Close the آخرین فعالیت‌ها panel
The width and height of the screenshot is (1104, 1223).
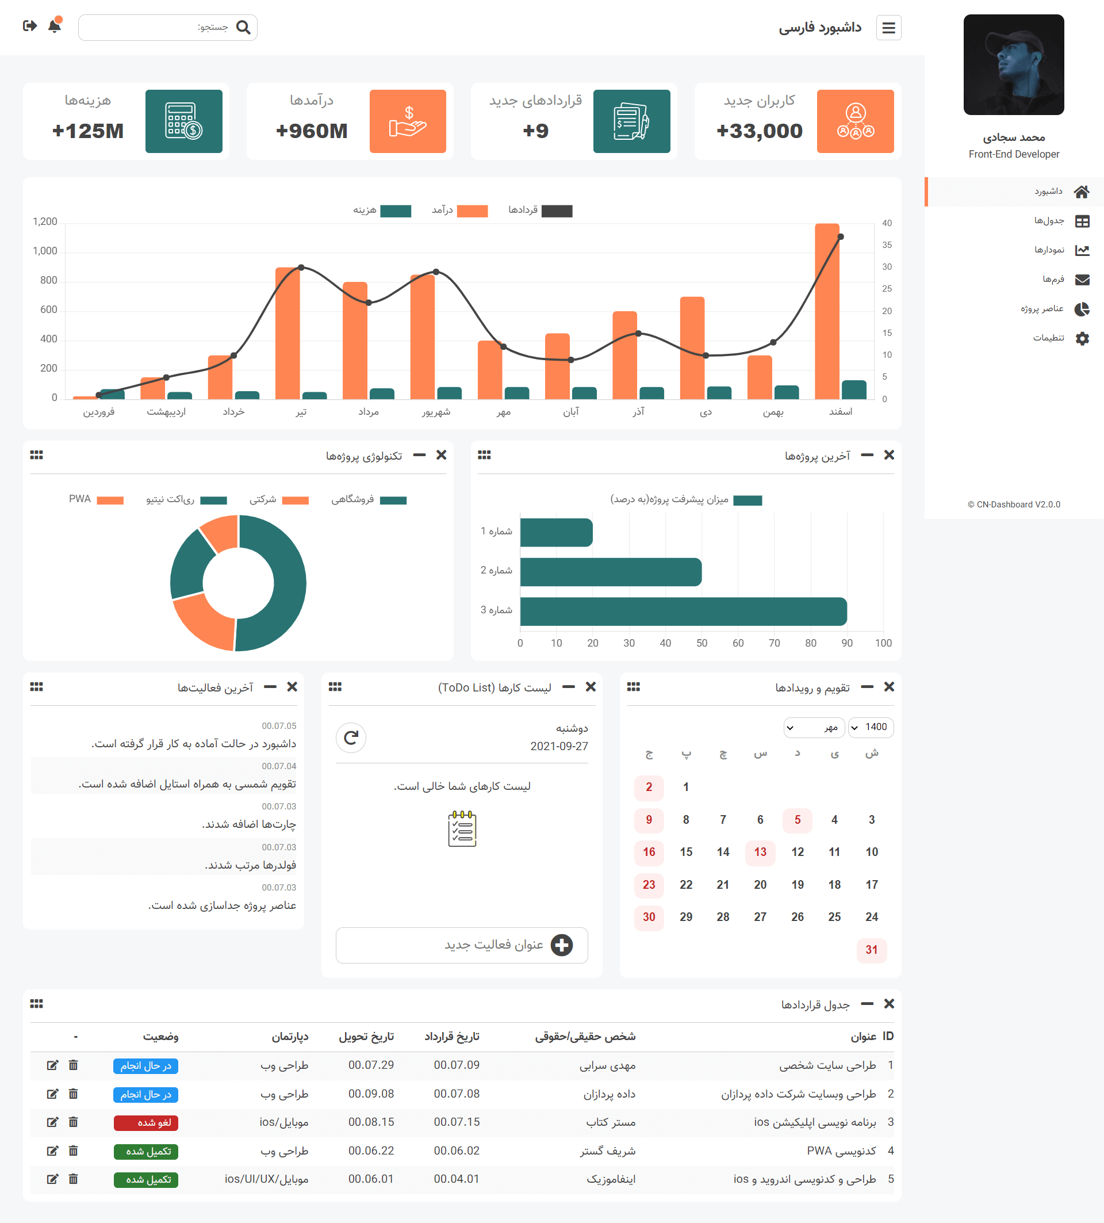click(292, 687)
